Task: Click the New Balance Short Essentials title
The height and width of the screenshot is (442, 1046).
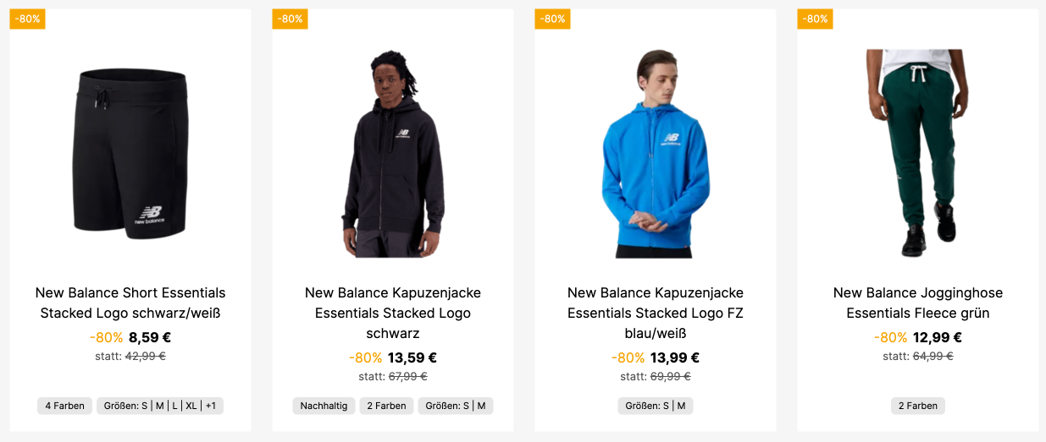Action: click(130, 303)
